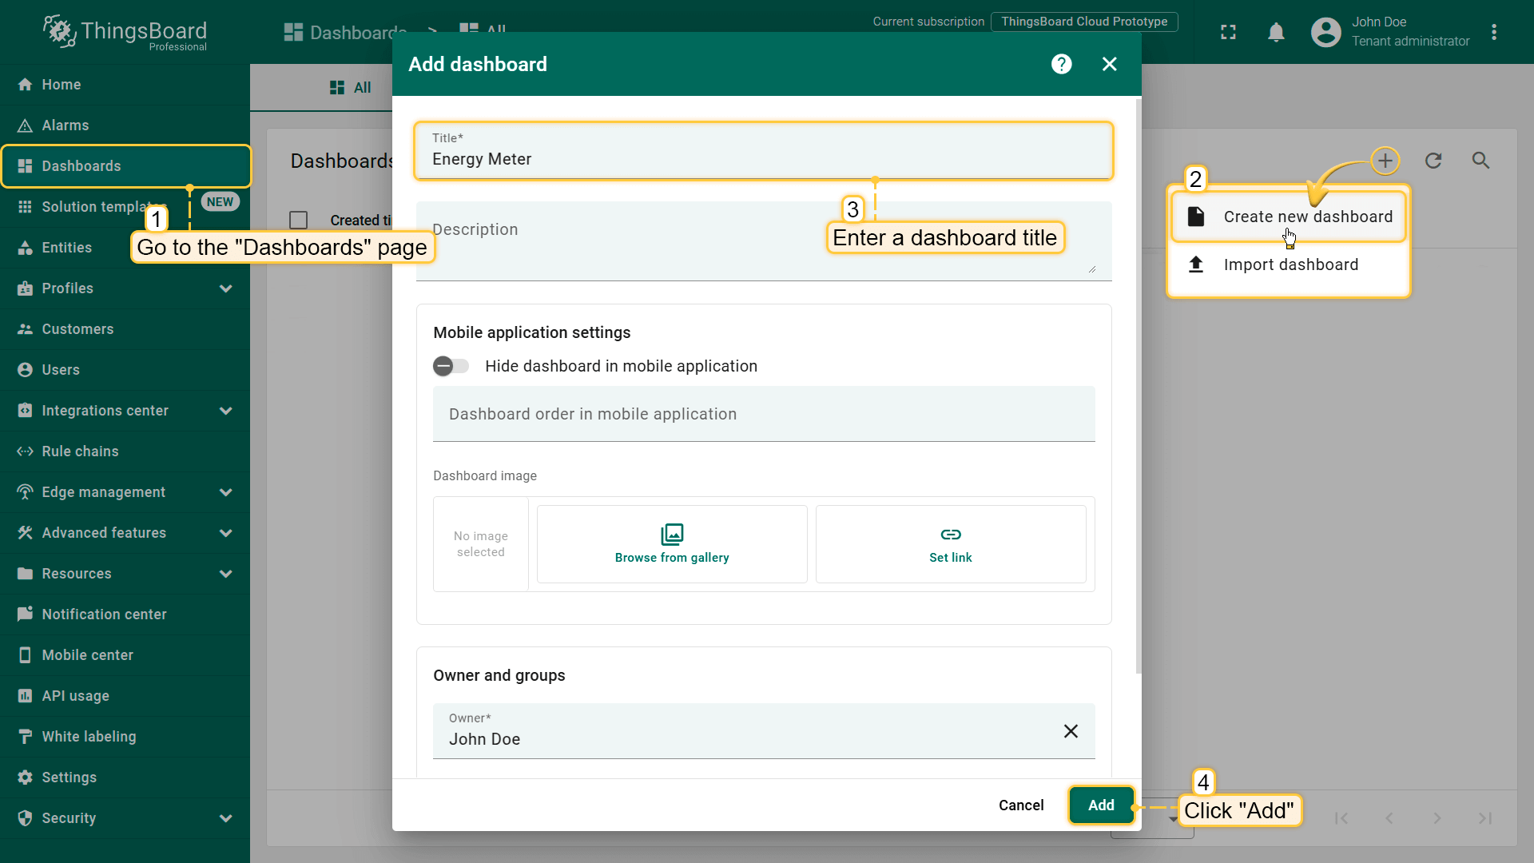Click the search dashboards icon

pyautogui.click(x=1481, y=161)
